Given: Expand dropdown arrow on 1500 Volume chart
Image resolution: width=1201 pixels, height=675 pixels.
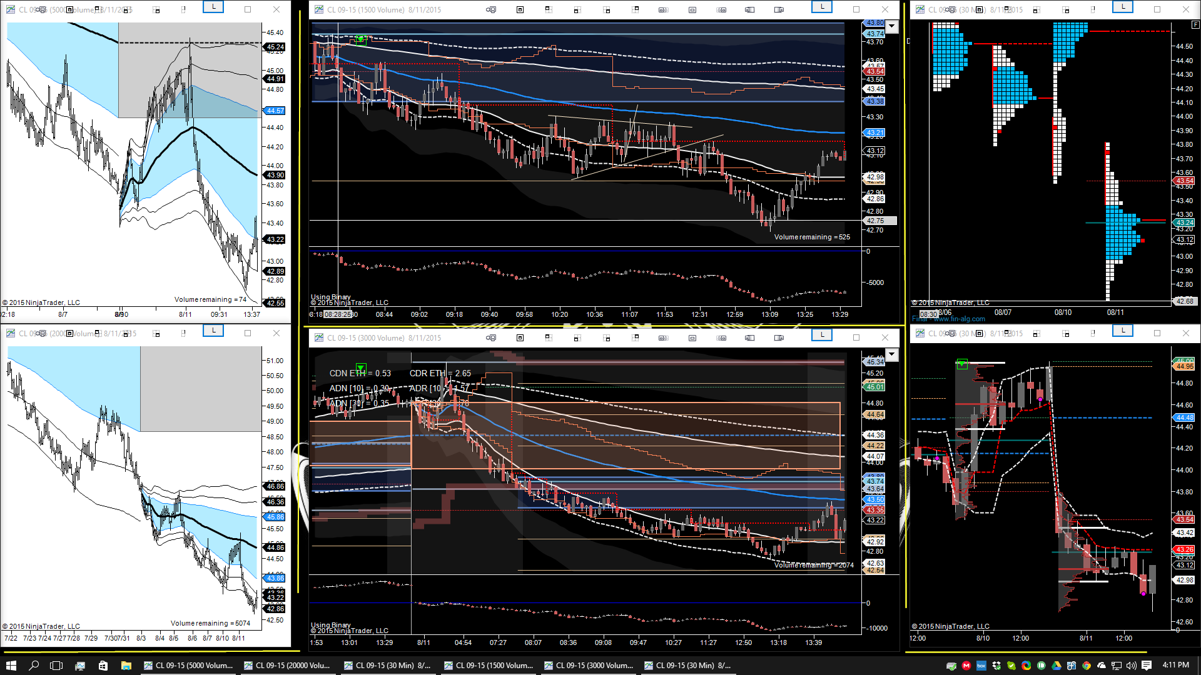Looking at the screenshot, I should click(892, 26).
